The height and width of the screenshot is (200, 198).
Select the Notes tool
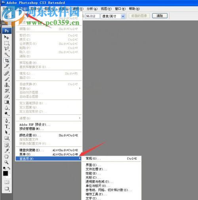coord(7,145)
